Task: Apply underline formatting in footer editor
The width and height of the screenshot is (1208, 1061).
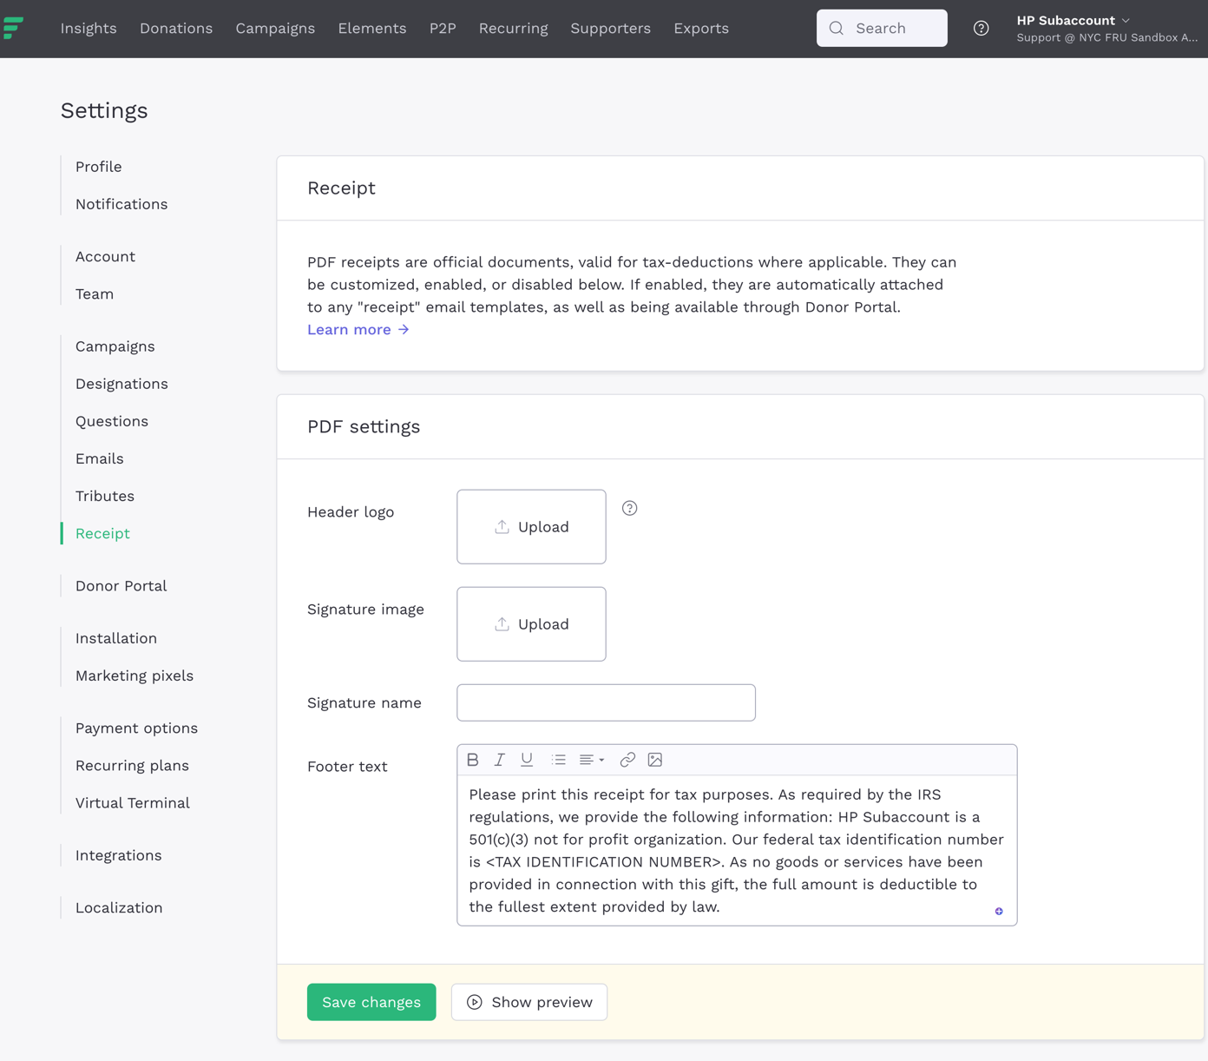Action: tap(527, 760)
